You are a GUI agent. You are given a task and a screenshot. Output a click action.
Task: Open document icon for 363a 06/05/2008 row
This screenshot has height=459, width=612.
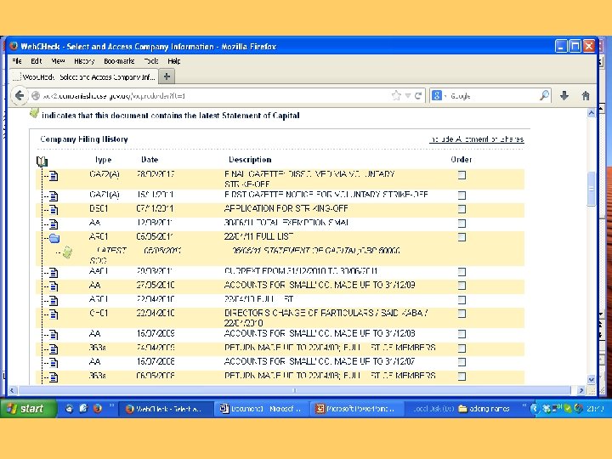tap(54, 377)
